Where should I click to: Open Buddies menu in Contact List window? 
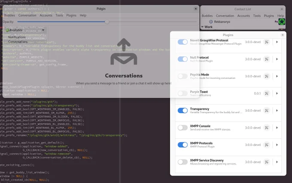point(207,16)
